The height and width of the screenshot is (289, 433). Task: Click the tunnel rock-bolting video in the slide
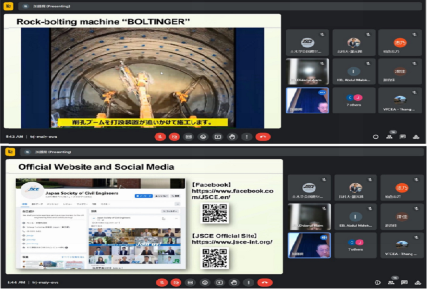(142, 78)
